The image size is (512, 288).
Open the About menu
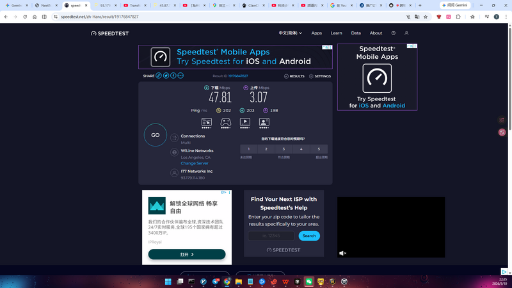coord(376,33)
